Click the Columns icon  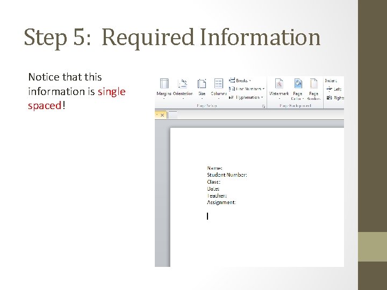click(218, 84)
